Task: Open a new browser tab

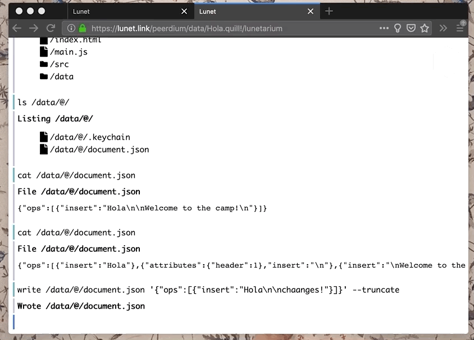Action: 329,11
